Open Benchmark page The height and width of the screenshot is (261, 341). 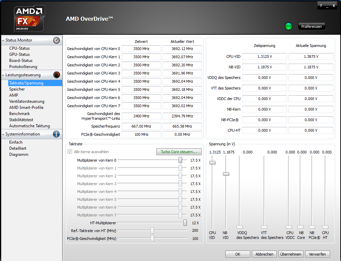click(x=19, y=114)
